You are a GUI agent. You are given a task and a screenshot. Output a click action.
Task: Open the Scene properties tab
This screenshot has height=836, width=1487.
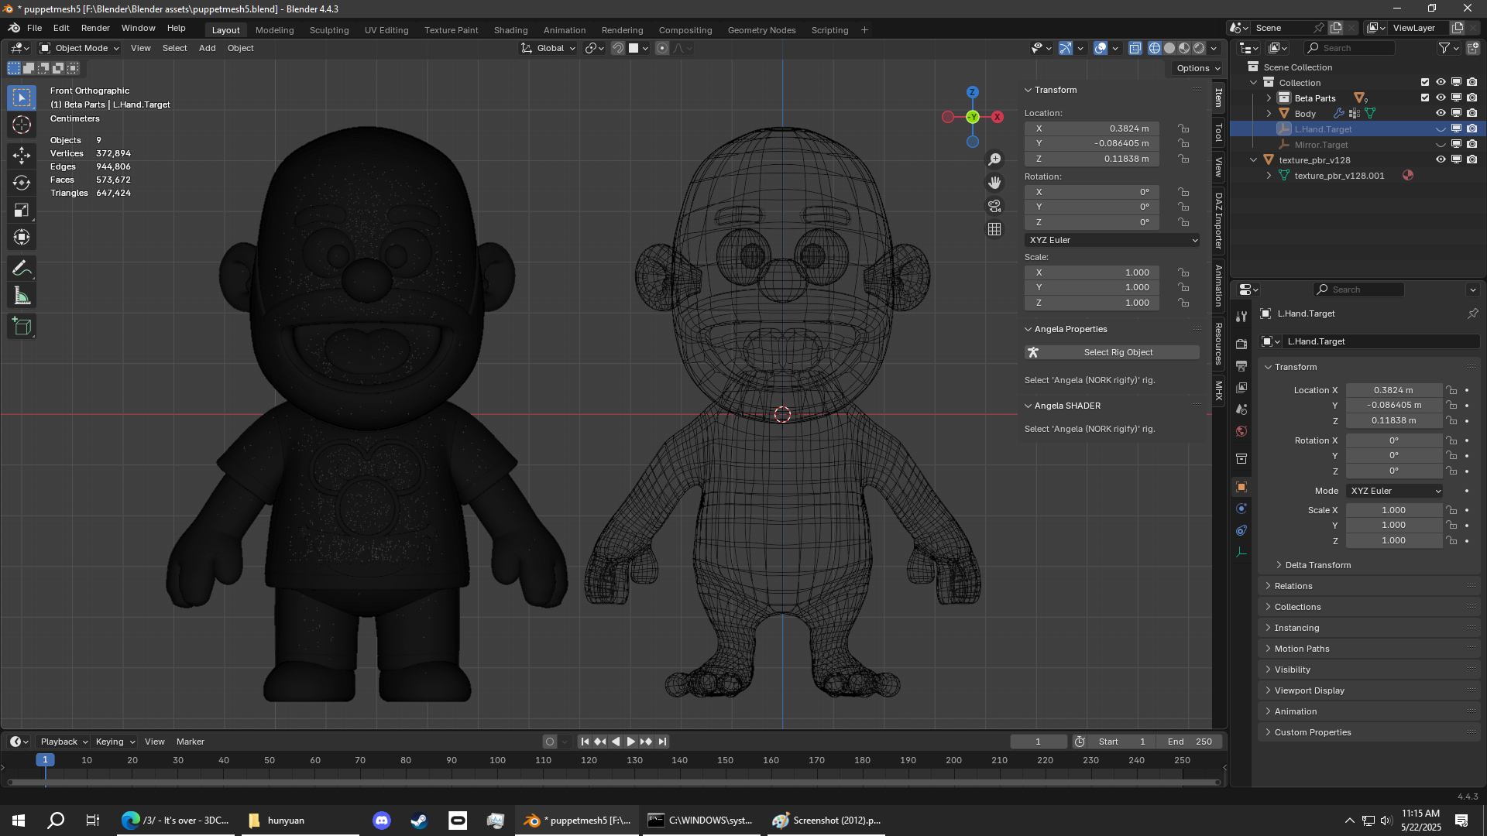[x=1241, y=409]
